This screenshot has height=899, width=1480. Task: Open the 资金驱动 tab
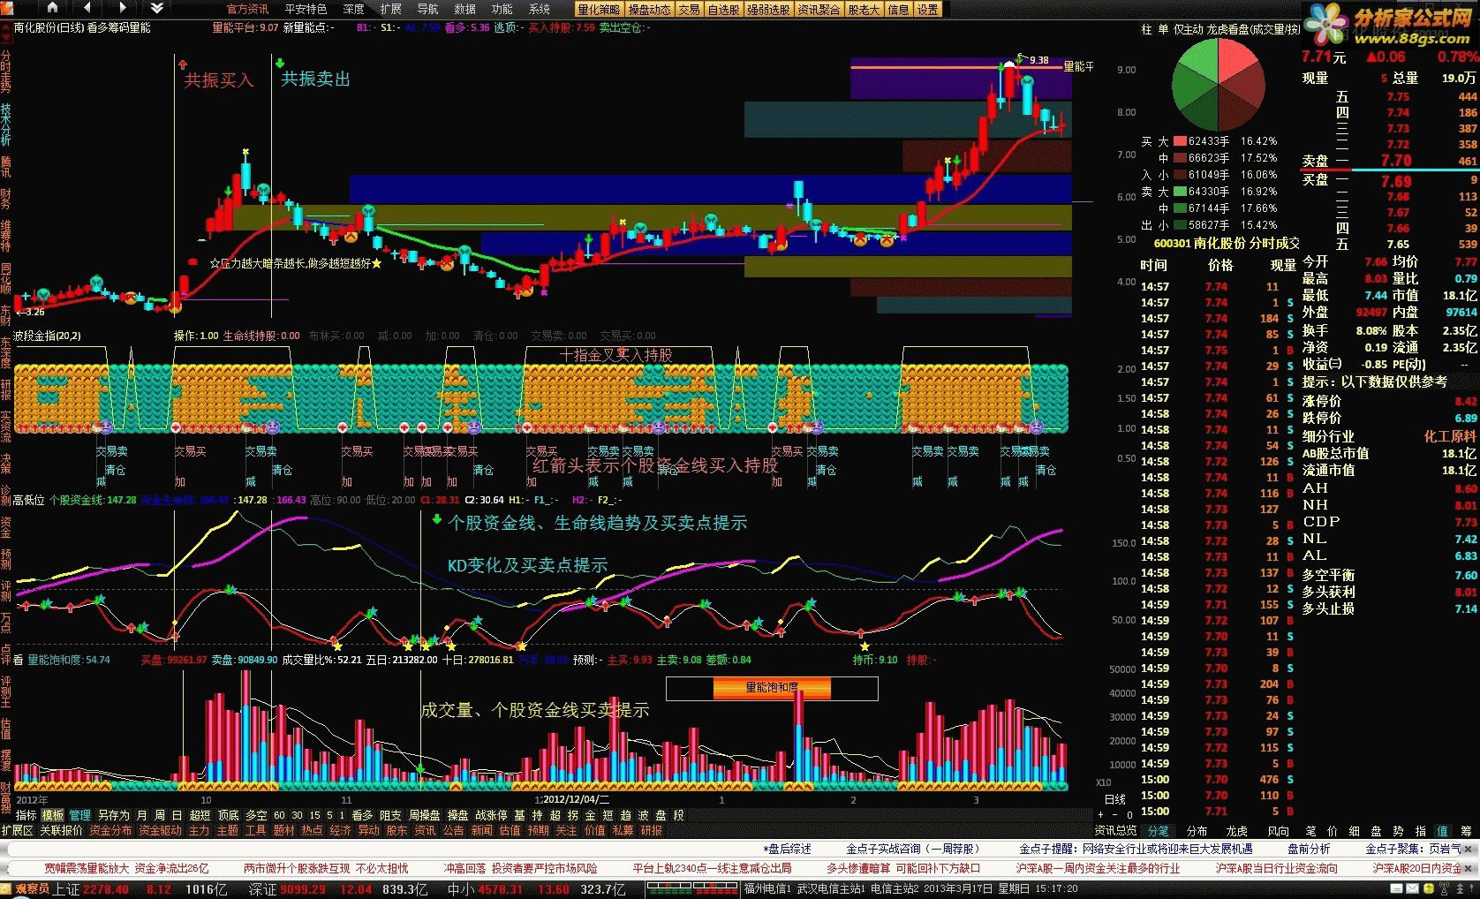click(x=160, y=830)
